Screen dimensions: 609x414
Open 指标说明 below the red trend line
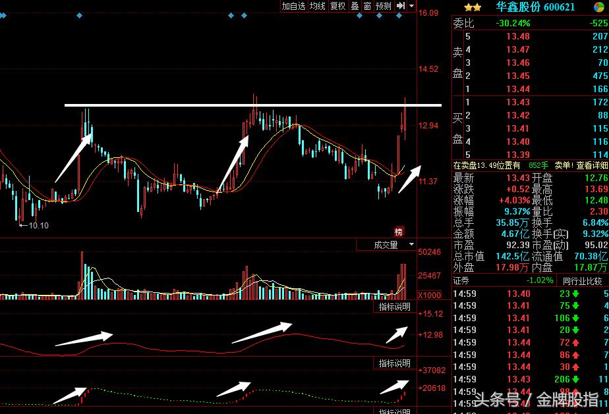394,363
